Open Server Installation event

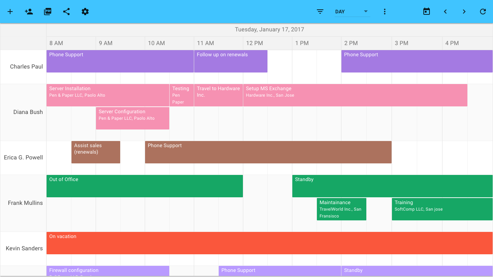[x=108, y=95]
